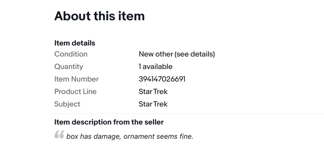This screenshot has width=324, height=146.
Task: Click the 'Subject' label
Action: [67, 104]
